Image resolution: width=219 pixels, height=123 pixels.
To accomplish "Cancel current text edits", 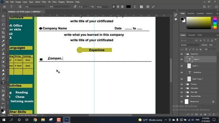I will (x=147, y=7).
